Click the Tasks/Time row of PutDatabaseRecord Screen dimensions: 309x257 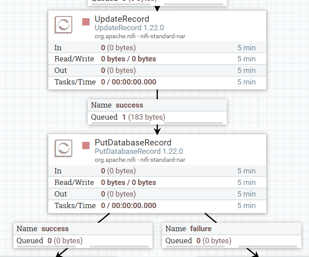[x=157, y=205]
